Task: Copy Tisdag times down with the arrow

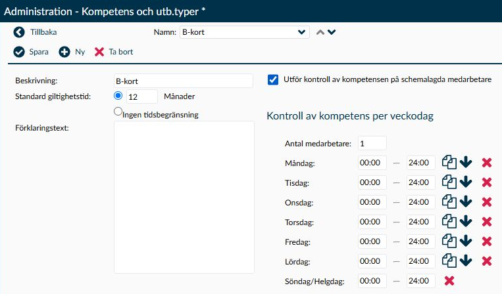Action: [x=466, y=182]
